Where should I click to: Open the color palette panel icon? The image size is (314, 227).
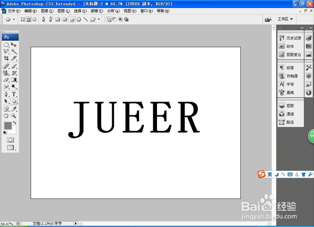pos(309,38)
